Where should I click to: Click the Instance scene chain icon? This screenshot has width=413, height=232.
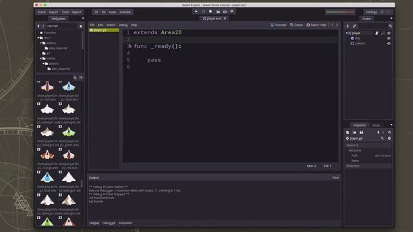tap(354, 26)
